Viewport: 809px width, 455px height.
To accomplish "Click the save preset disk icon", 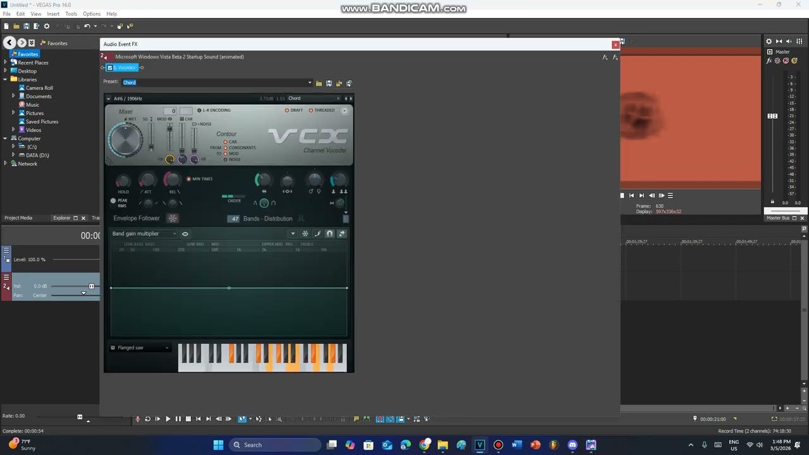I will click(x=329, y=83).
